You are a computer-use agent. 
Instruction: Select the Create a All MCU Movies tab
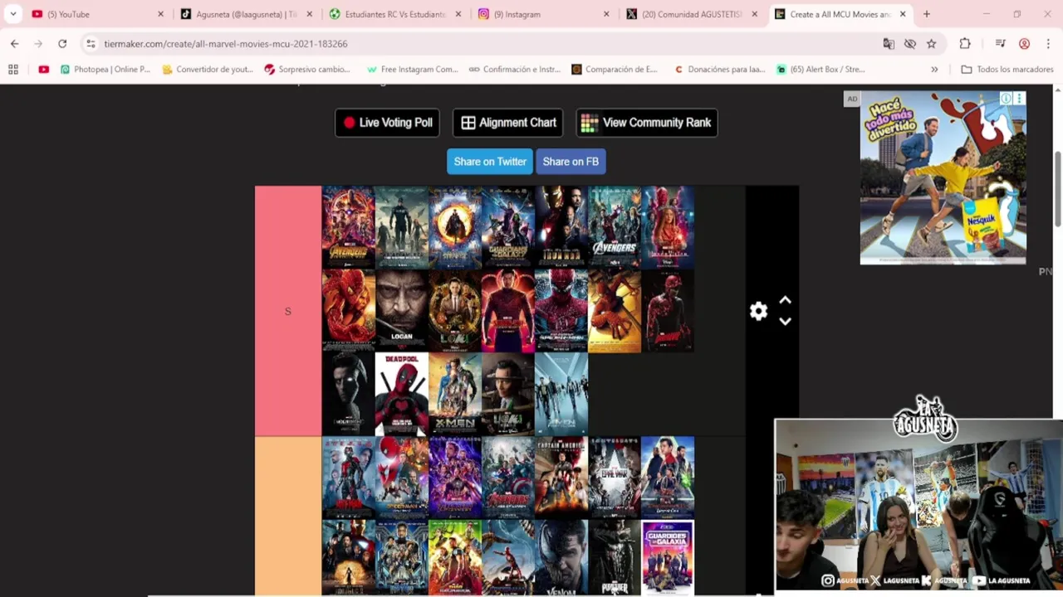pyautogui.click(x=840, y=14)
